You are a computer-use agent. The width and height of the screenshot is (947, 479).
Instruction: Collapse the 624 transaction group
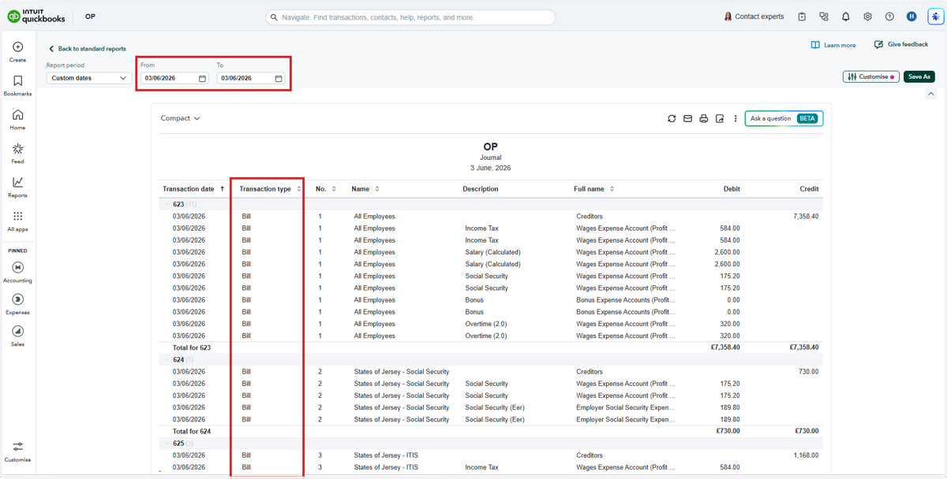click(167, 359)
